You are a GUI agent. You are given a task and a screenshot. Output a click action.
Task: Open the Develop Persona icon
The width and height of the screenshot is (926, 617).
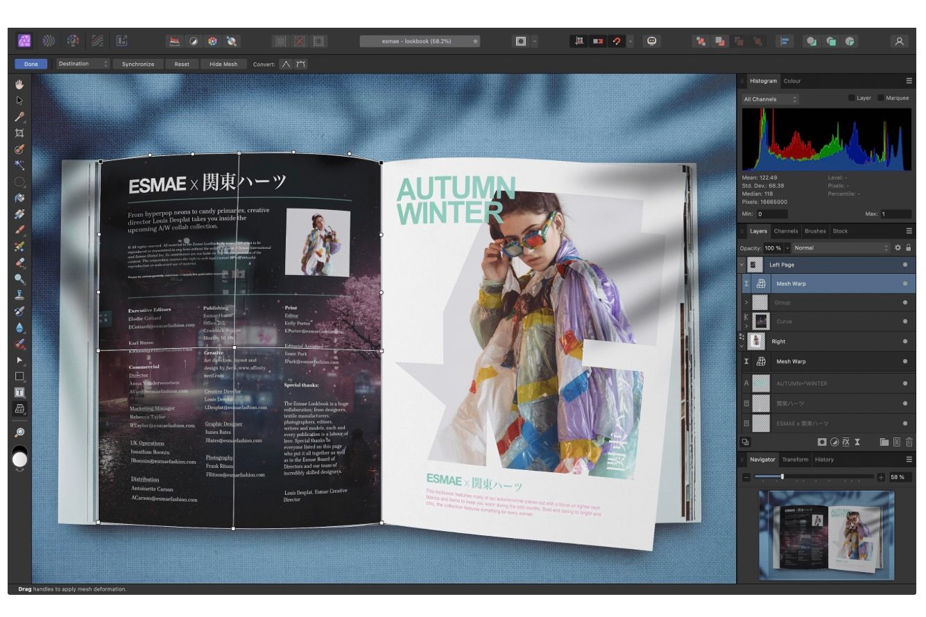pos(73,41)
